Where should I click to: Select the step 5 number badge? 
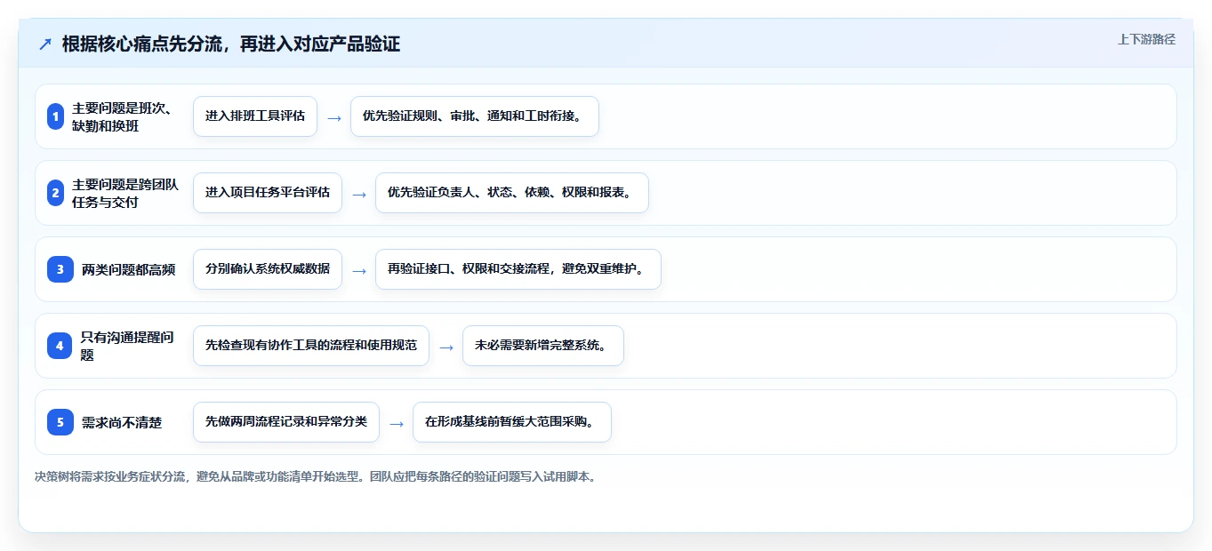click(x=60, y=422)
